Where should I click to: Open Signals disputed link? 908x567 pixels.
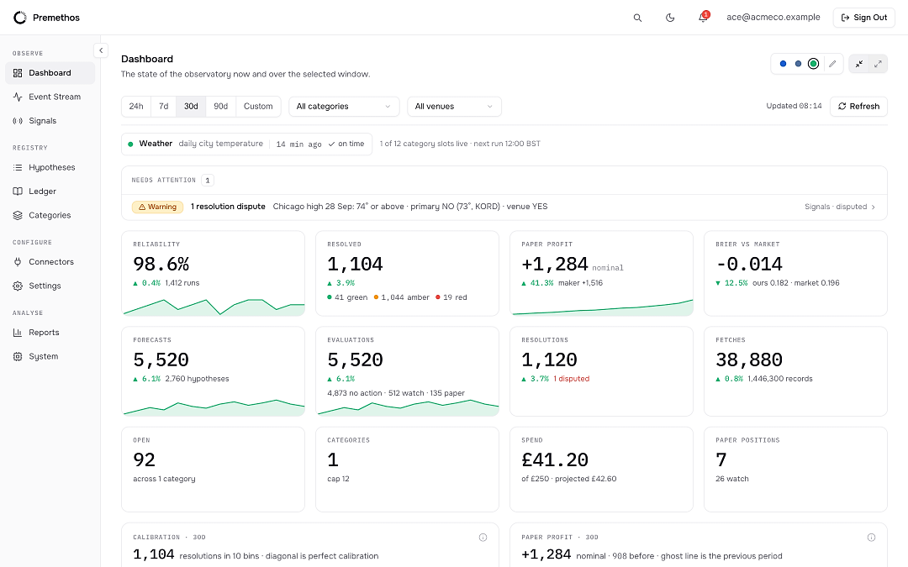pos(840,207)
